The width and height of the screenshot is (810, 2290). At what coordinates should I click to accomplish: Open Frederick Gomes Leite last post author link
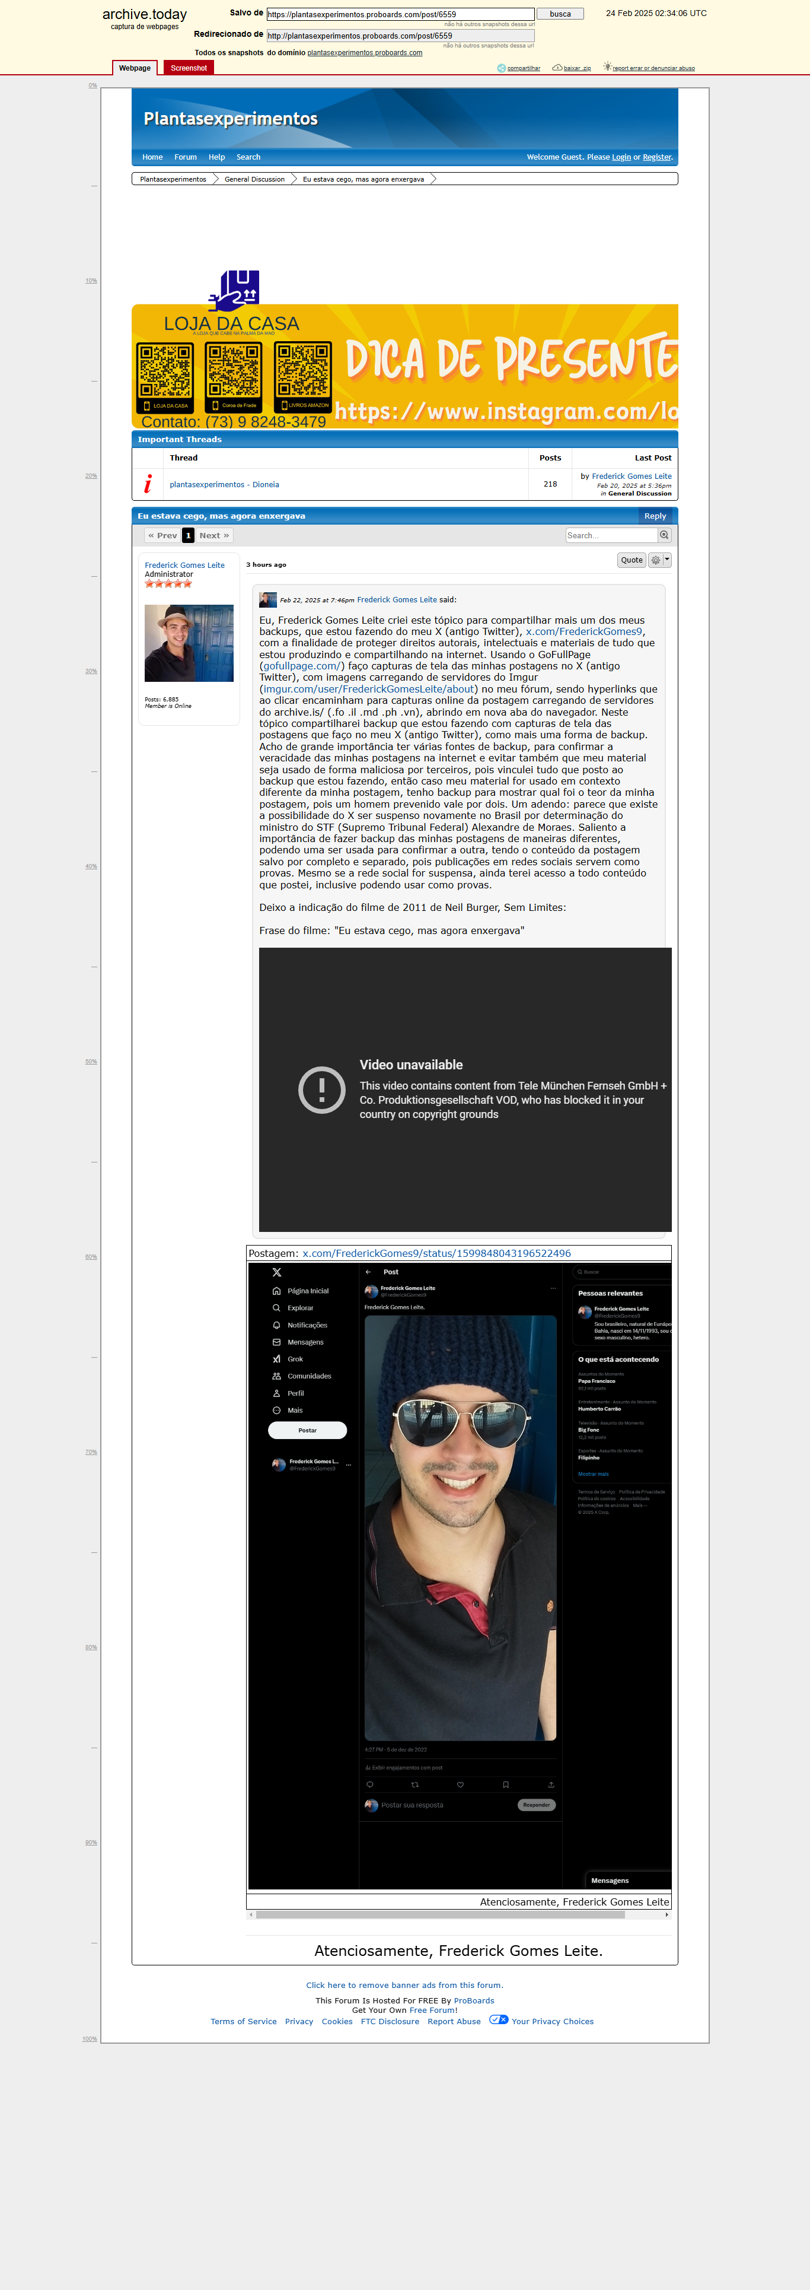(632, 477)
